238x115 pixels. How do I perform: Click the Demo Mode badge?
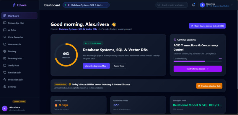click(19, 101)
